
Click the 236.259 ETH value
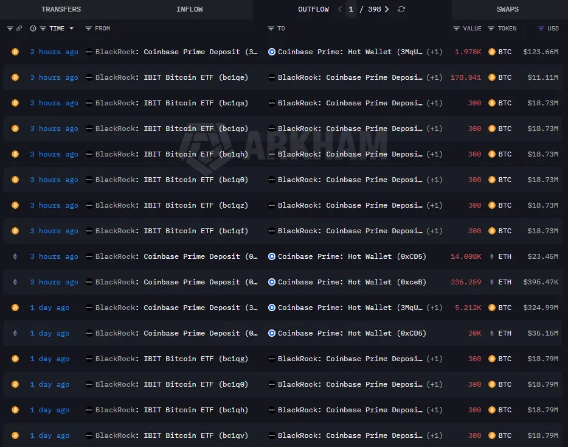[466, 282]
